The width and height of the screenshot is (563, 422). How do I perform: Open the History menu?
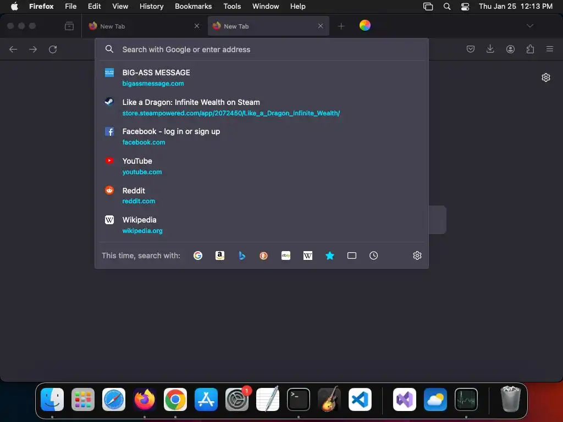coord(151,6)
